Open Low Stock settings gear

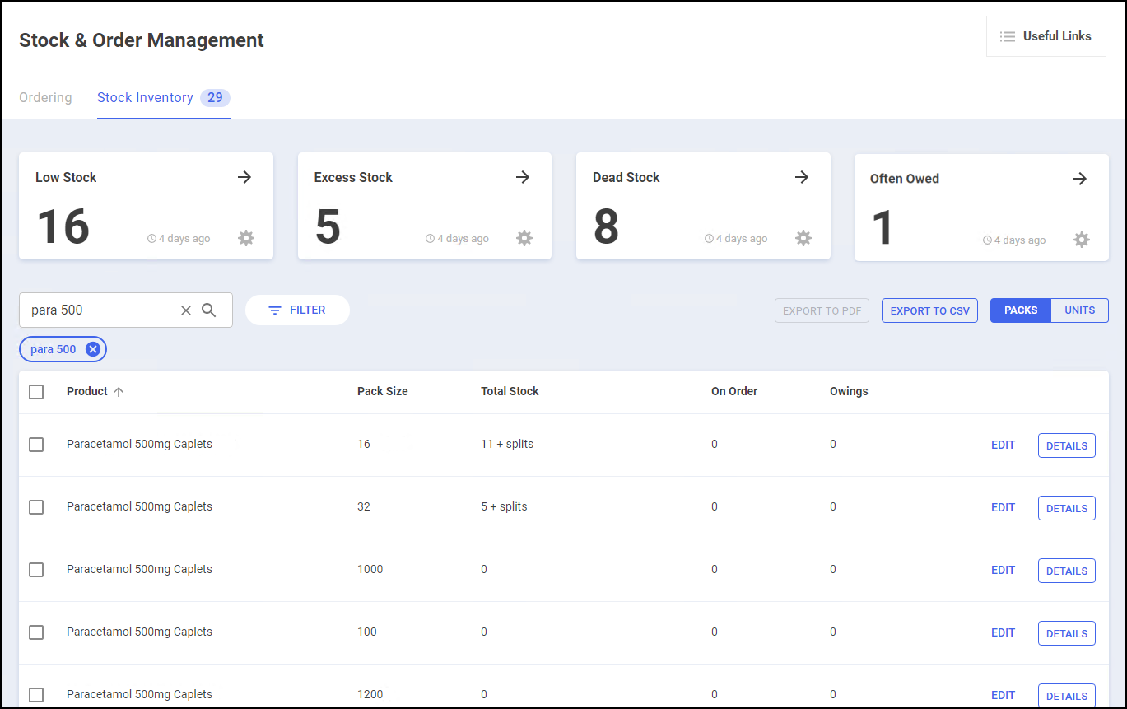pos(246,238)
